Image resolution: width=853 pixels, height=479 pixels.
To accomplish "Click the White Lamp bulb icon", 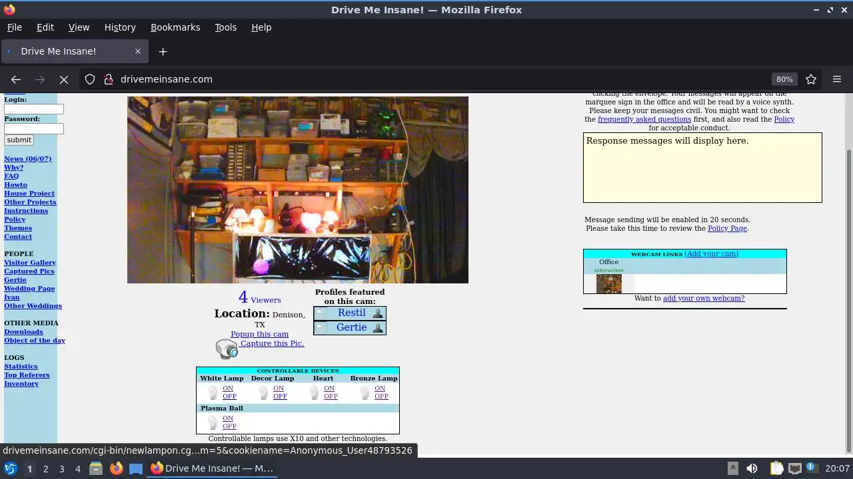I will point(213,393).
